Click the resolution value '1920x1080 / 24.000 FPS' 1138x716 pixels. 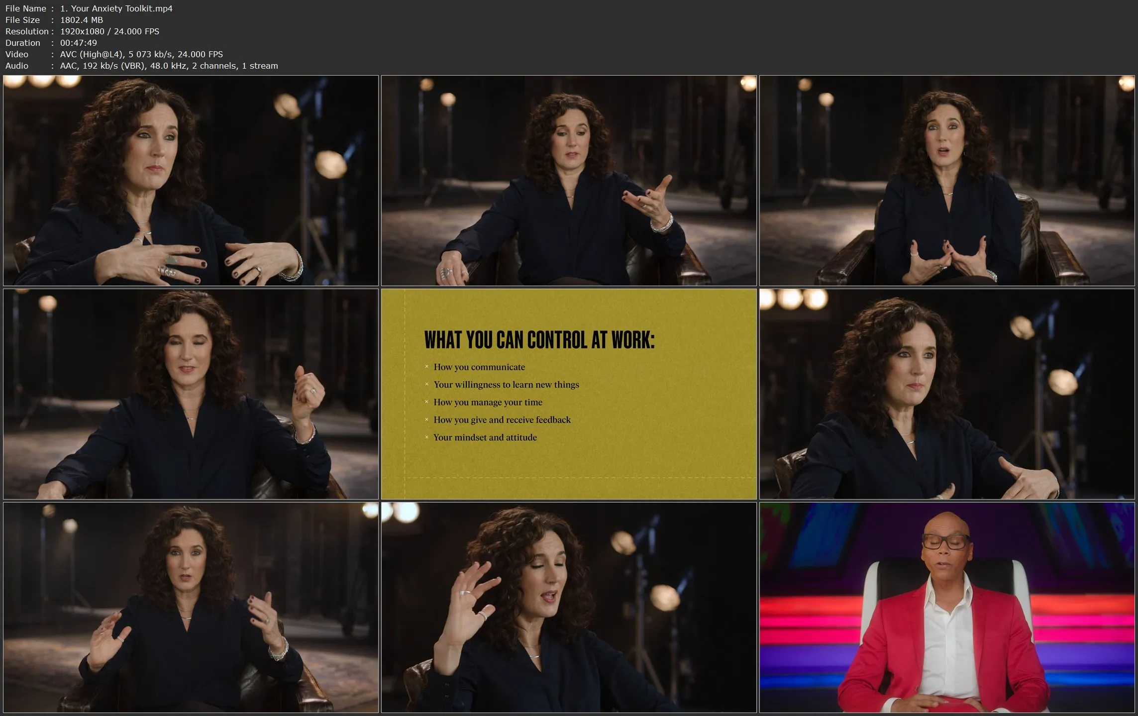click(110, 31)
